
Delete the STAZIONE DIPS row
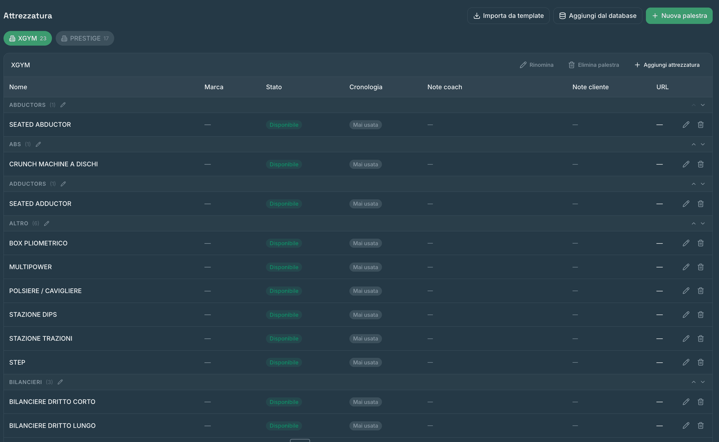tap(701, 314)
